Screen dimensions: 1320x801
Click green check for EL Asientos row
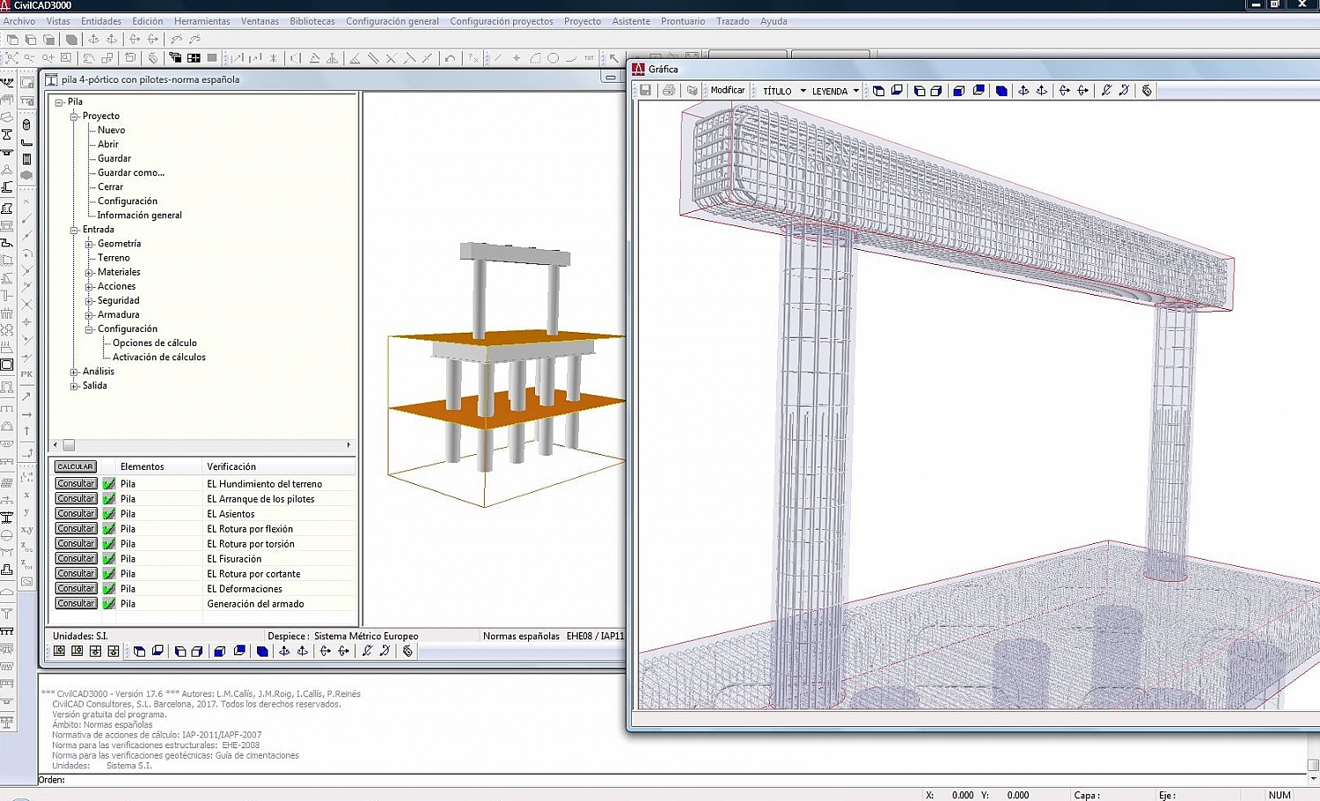(x=109, y=513)
